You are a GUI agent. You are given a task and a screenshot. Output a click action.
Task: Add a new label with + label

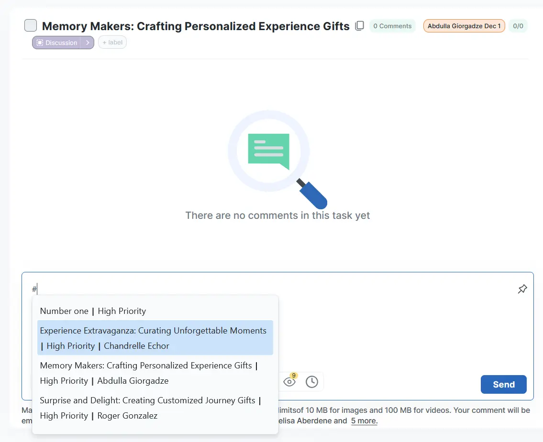112,43
